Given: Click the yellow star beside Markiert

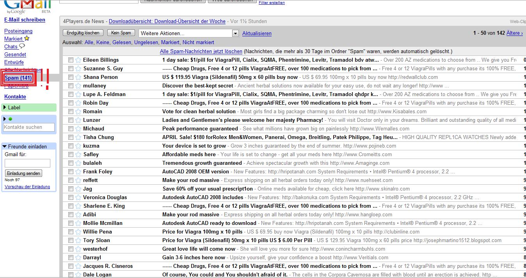Looking at the screenshot, I should (x=27, y=38).
